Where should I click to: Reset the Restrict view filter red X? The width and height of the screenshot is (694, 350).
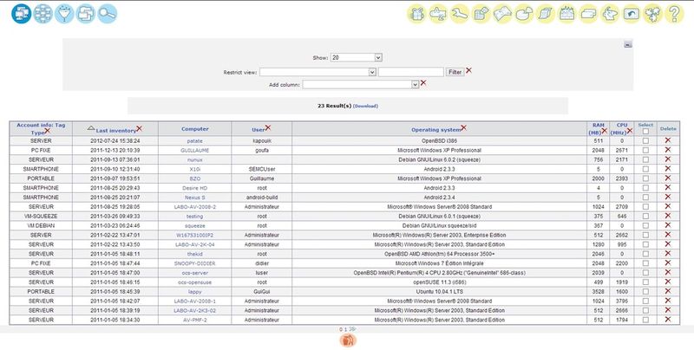(x=468, y=70)
